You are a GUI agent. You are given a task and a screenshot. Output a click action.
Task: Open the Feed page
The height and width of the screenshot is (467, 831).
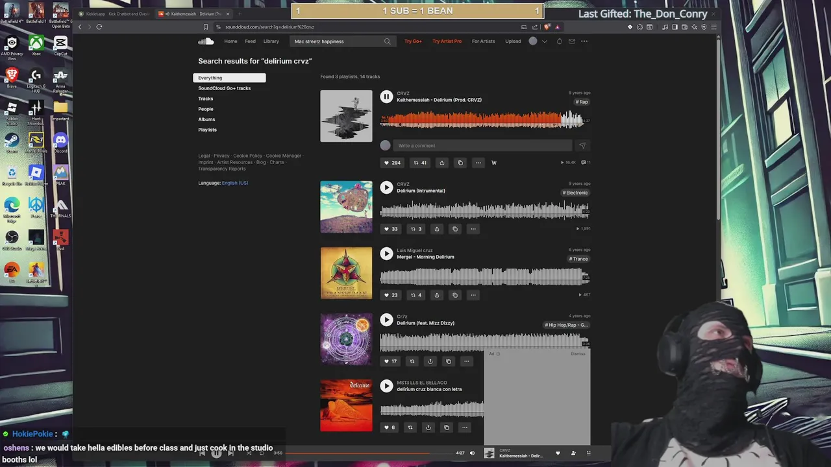pos(250,42)
